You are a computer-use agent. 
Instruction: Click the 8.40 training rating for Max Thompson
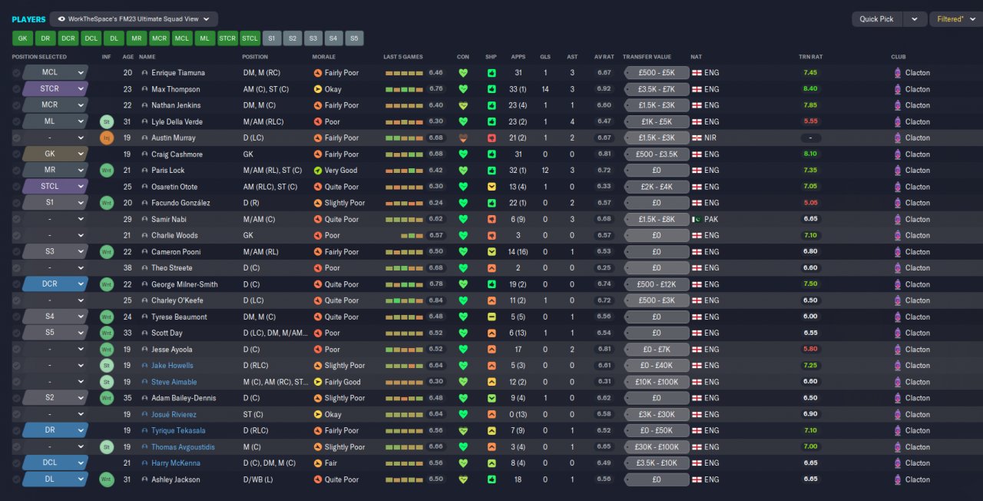[810, 89]
